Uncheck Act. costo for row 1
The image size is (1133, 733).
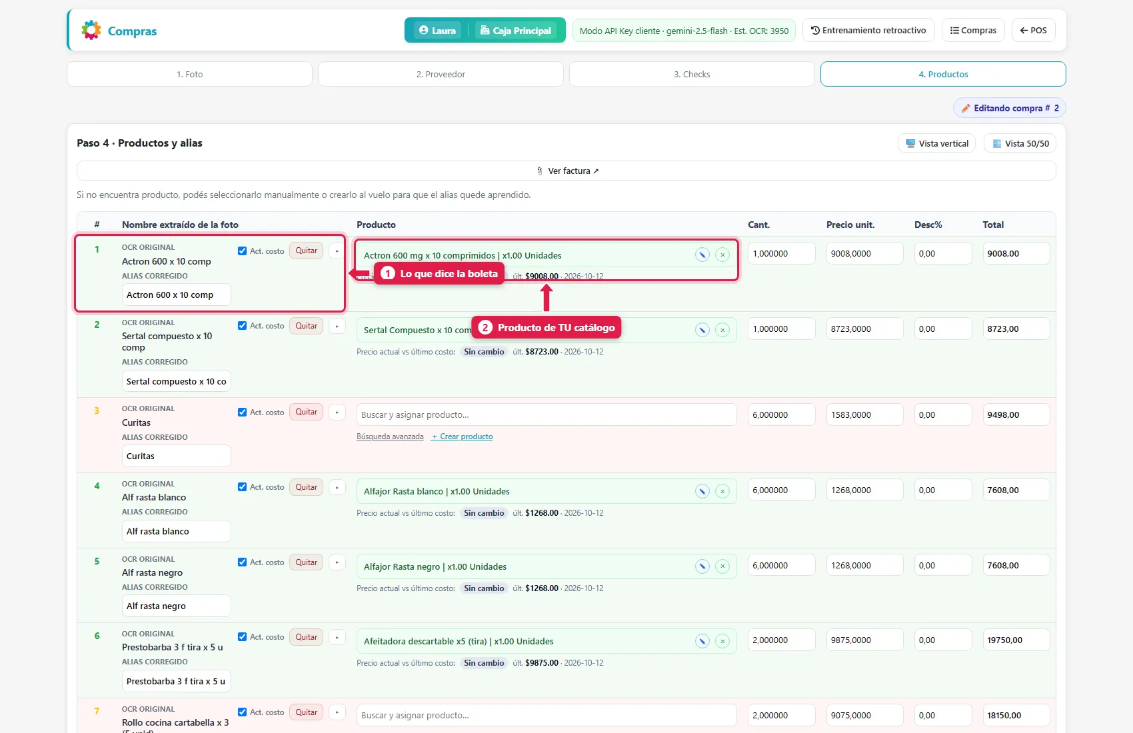point(242,251)
